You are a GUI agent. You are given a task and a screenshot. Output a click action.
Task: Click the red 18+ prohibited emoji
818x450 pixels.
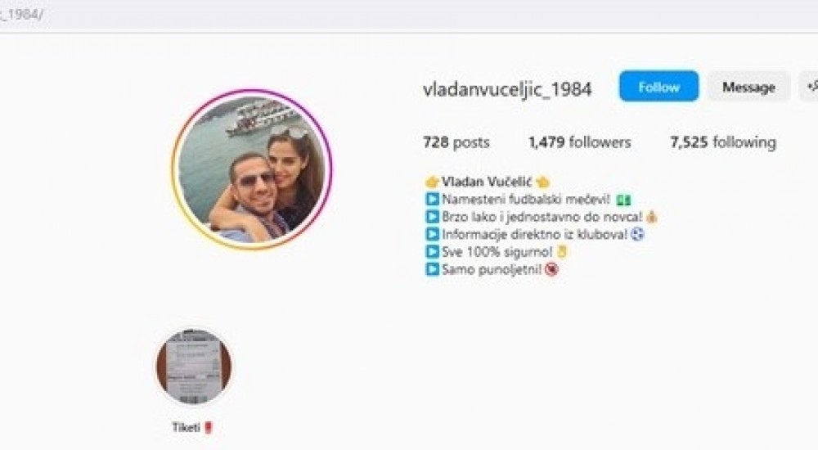pos(551,269)
